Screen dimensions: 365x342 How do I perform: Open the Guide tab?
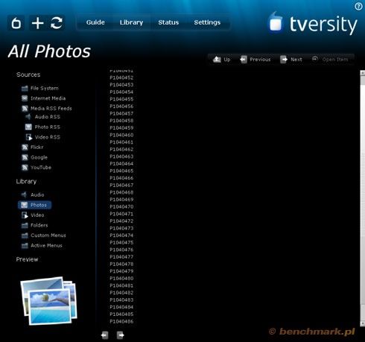click(x=95, y=22)
